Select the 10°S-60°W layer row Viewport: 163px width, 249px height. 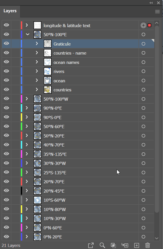[x=78, y=200]
